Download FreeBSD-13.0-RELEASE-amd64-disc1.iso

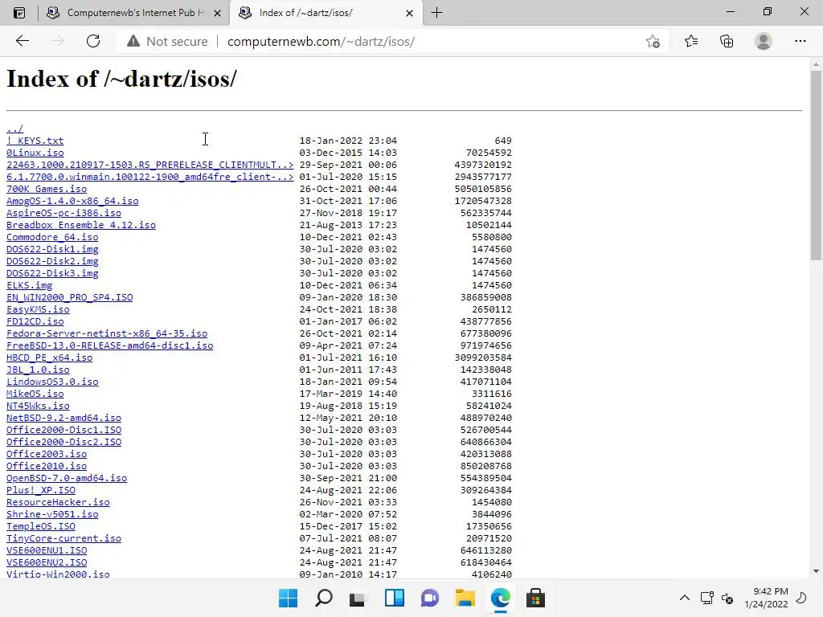109,345
